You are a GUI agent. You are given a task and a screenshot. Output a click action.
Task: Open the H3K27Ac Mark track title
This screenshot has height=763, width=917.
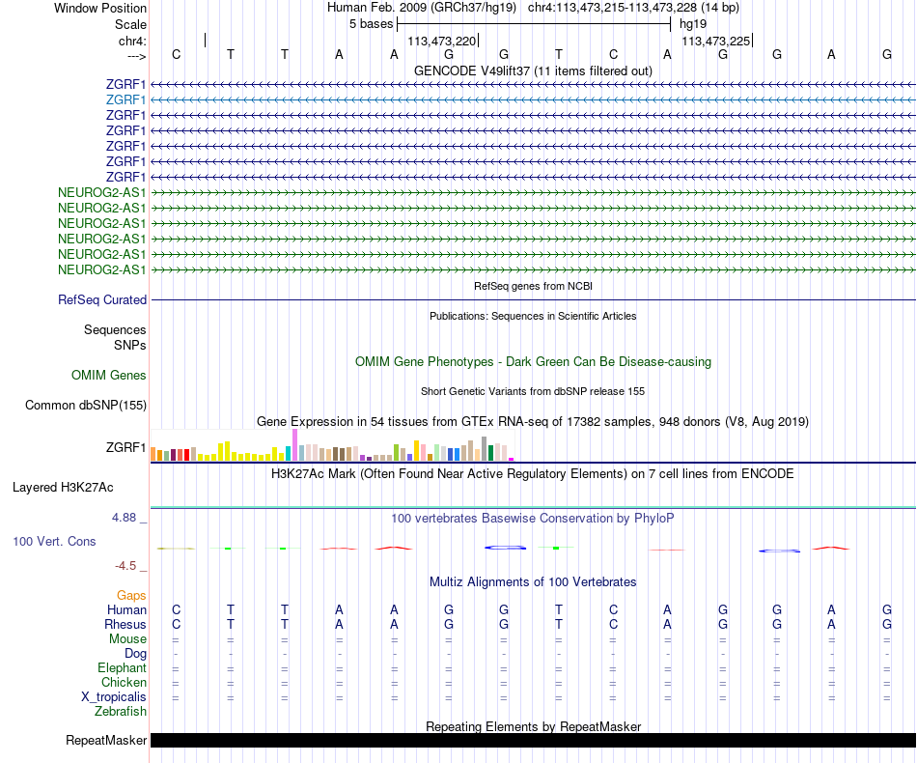[533, 473]
